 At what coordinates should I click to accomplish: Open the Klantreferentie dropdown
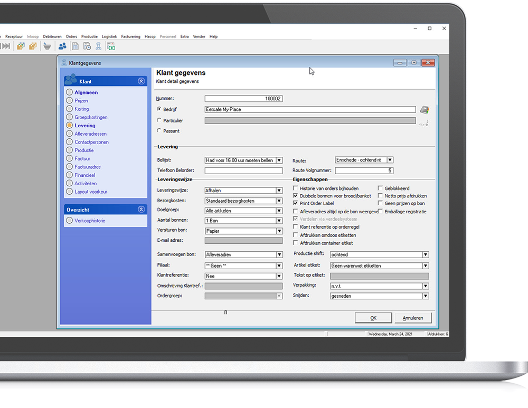pyautogui.click(x=279, y=276)
